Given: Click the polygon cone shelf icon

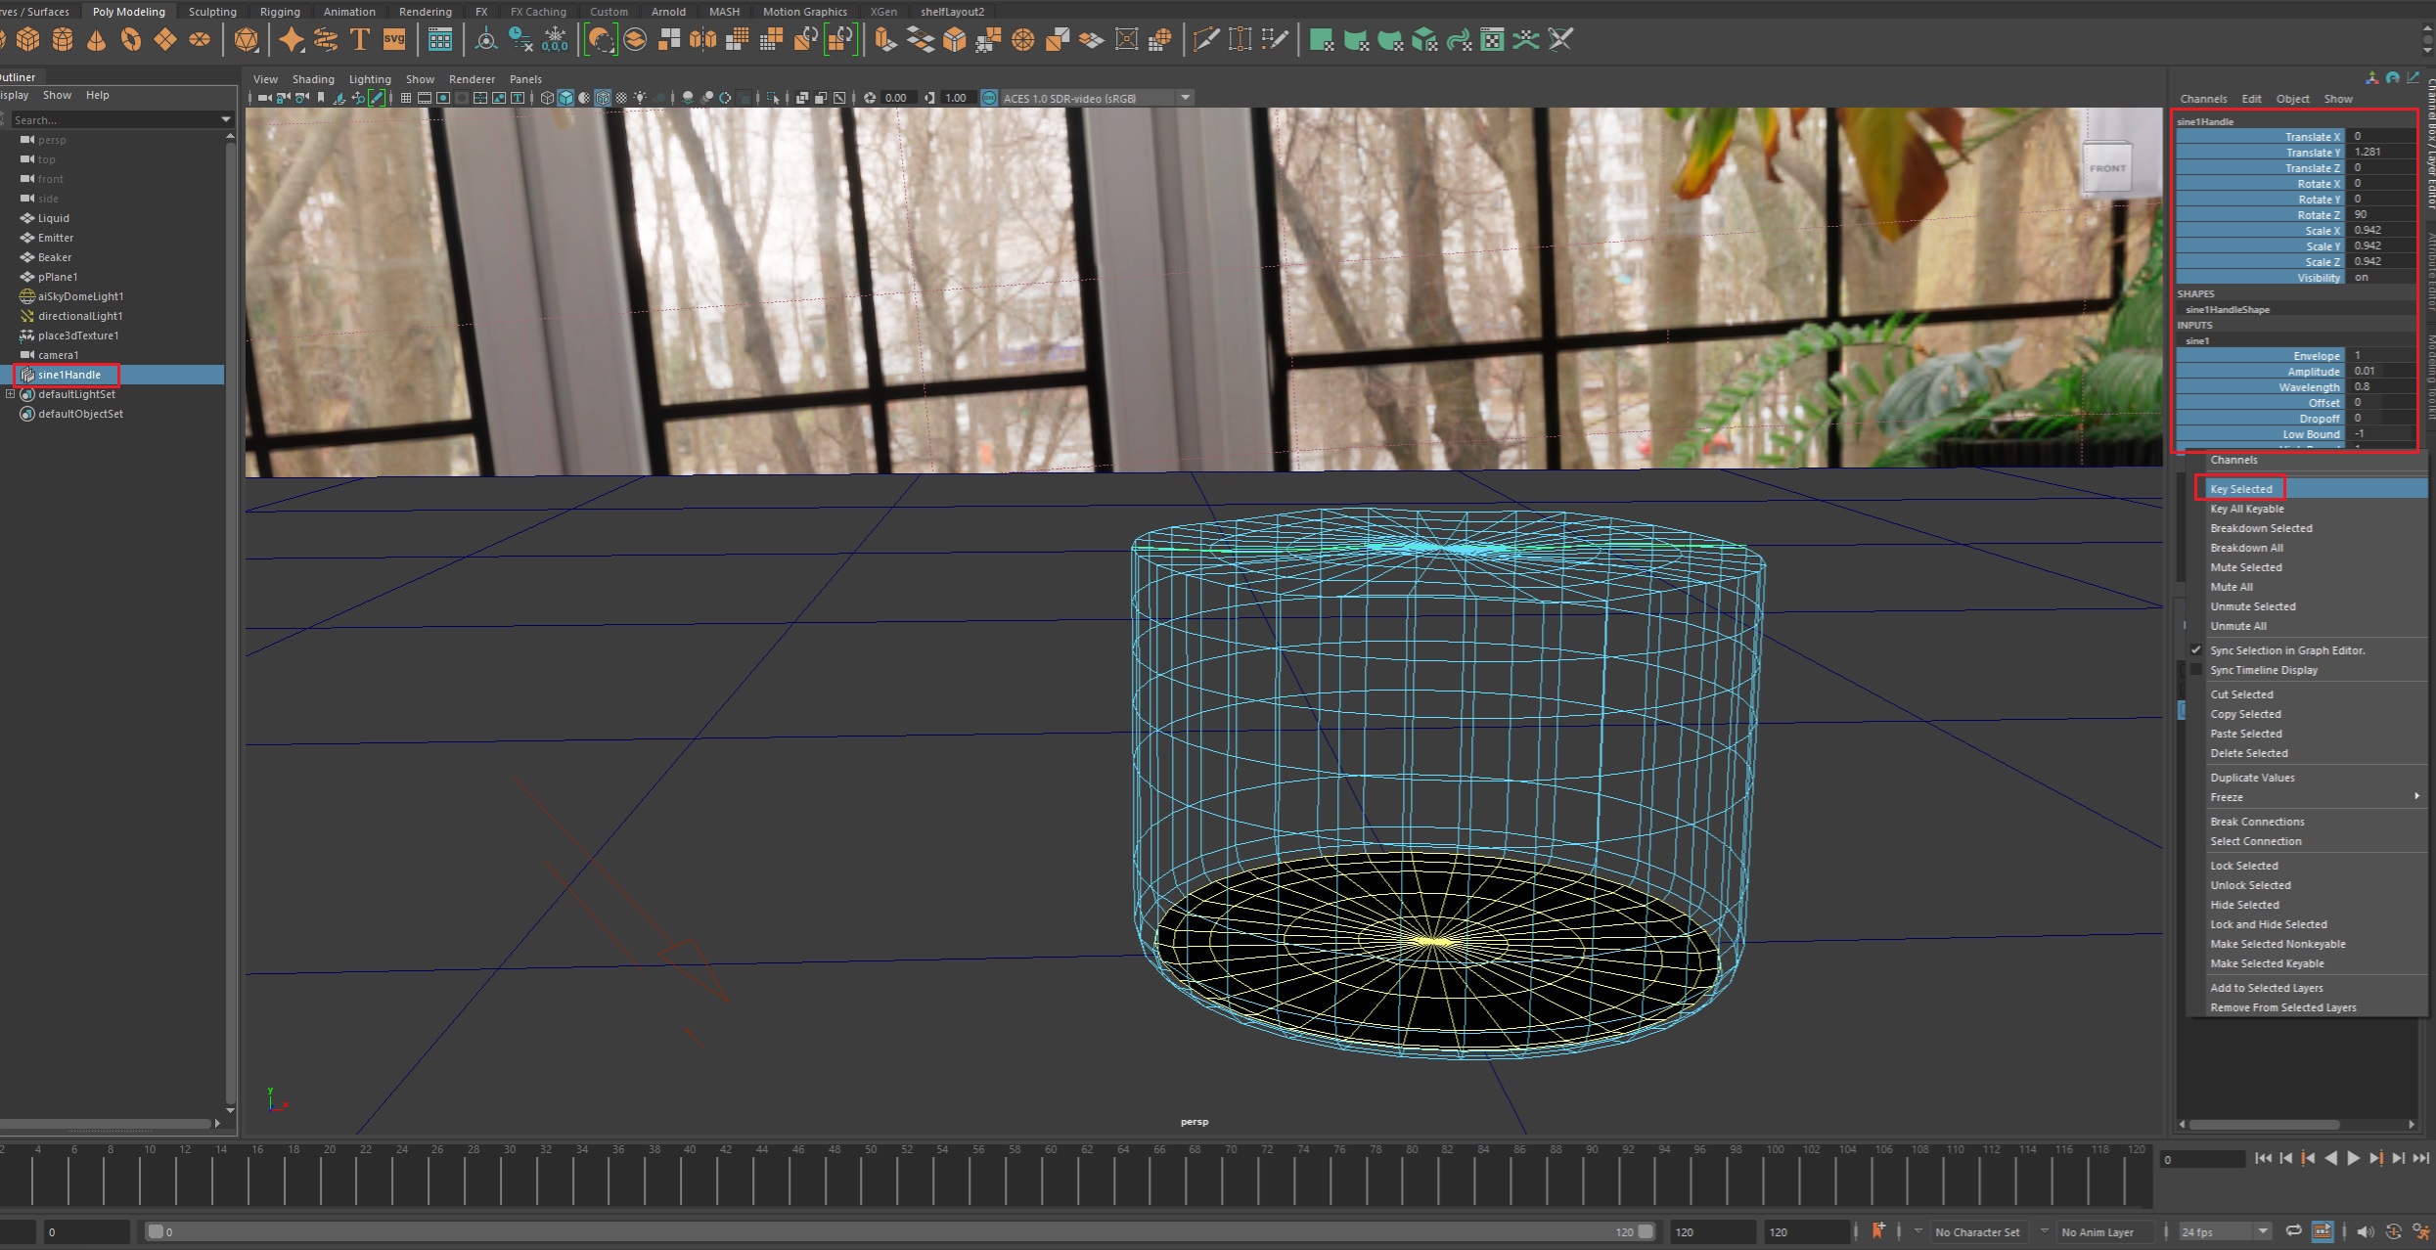Looking at the screenshot, I should [x=96, y=40].
